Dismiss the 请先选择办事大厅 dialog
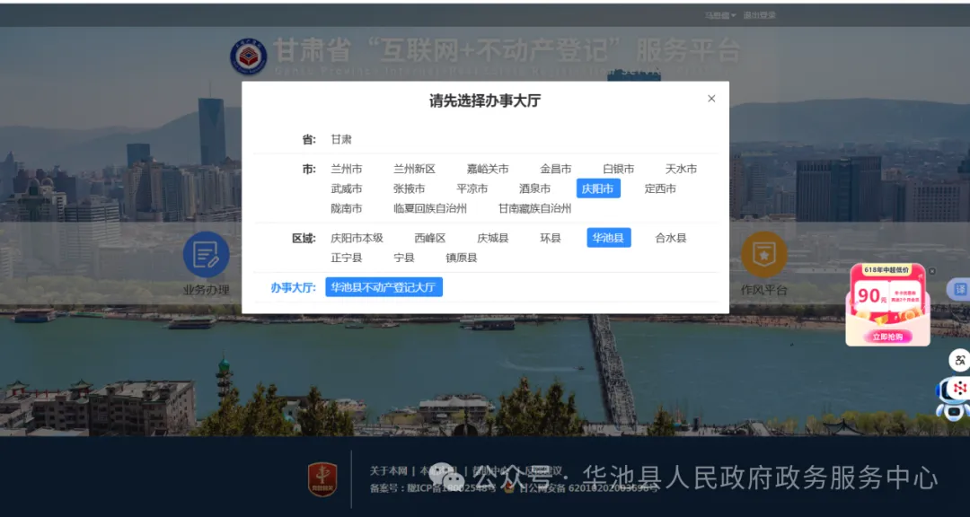Screen dimensions: 970x517 [711, 99]
